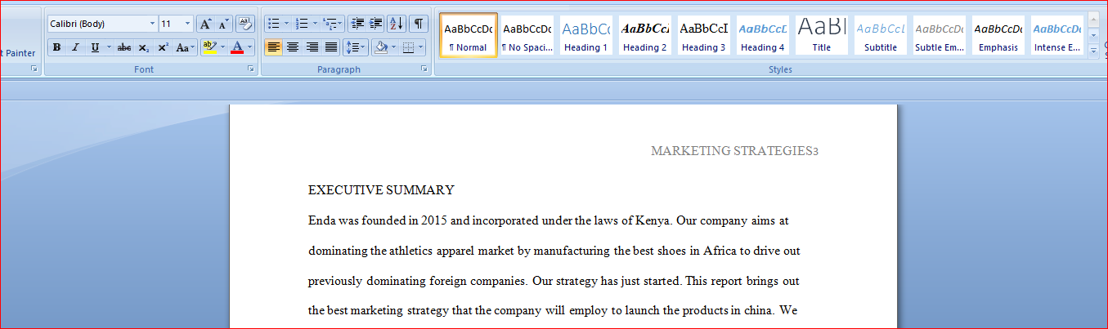The height and width of the screenshot is (329, 1108).
Task: Open shading color dropdown arrow
Action: pos(393,47)
